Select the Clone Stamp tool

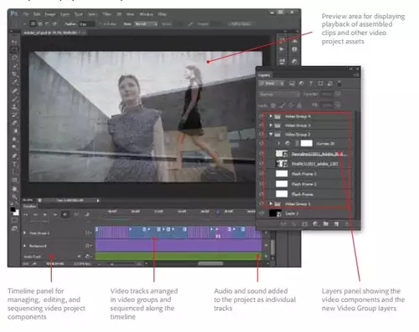(x=14, y=106)
